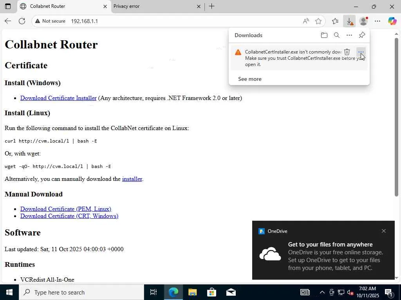Click Download Certificate Installer link
401x300 pixels.
point(58,98)
